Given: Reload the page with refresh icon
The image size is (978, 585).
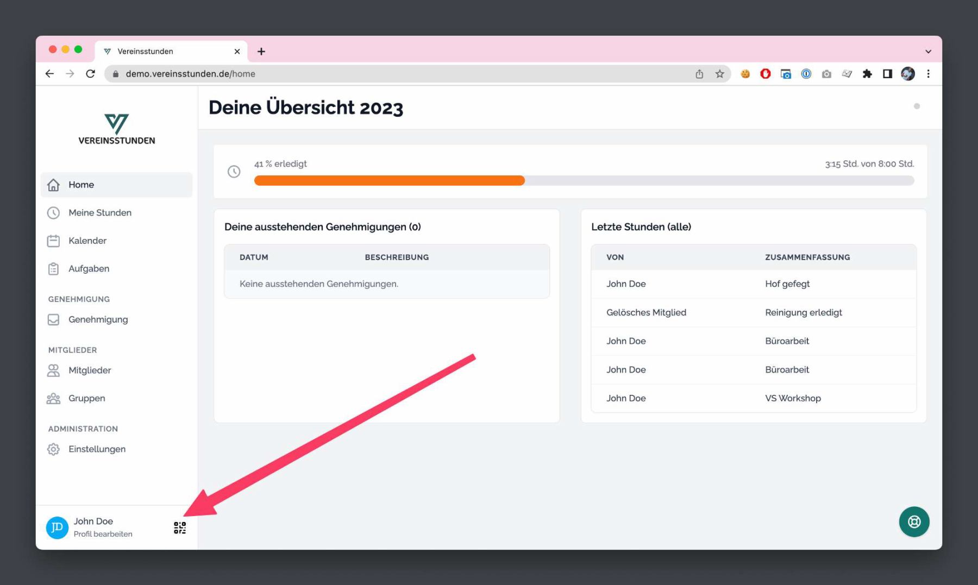Looking at the screenshot, I should pos(91,73).
